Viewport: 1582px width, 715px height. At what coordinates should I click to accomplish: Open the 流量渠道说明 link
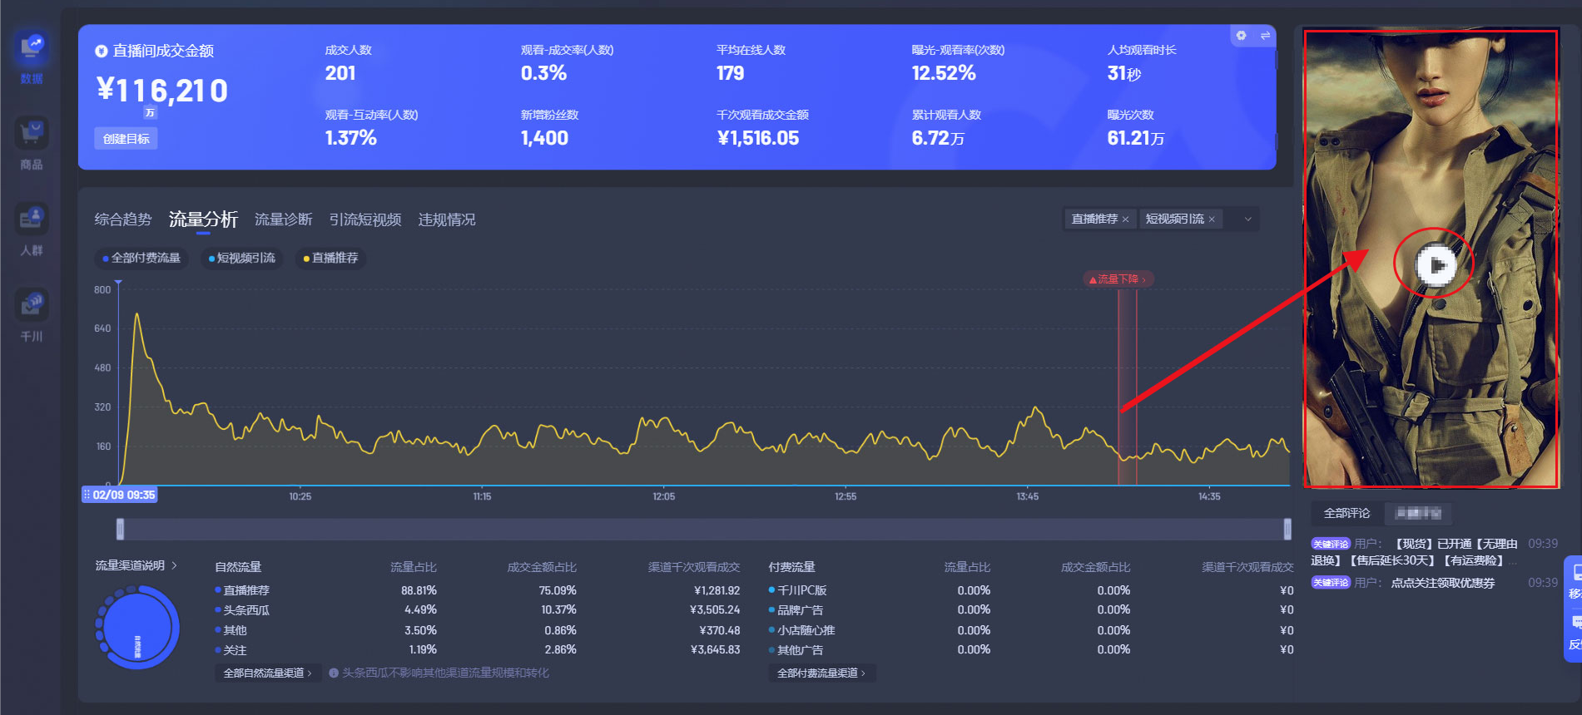pos(136,565)
